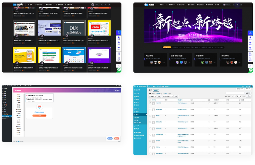Select Users (用户) in WordPress admin sidebar
The image size is (255, 165).
[138, 114]
